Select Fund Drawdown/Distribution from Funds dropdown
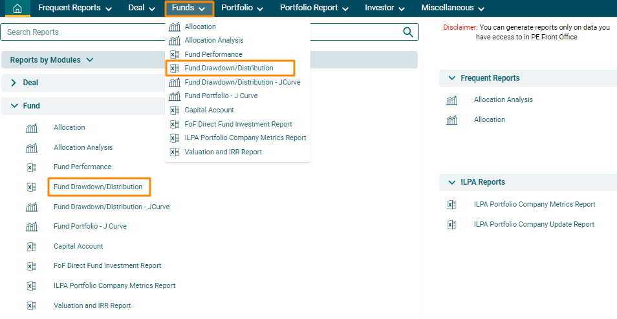This screenshot has width=617, height=319. click(229, 68)
